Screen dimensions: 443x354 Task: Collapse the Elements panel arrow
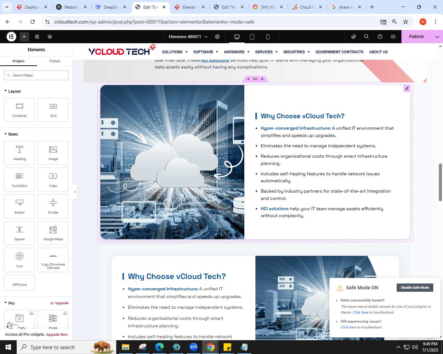click(75, 192)
